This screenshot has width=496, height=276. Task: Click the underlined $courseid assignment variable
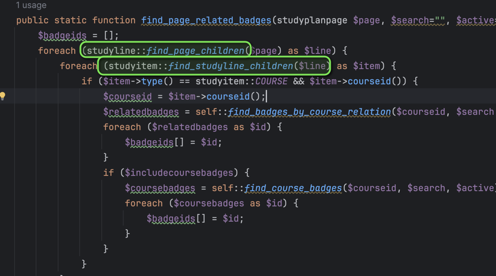127,97
